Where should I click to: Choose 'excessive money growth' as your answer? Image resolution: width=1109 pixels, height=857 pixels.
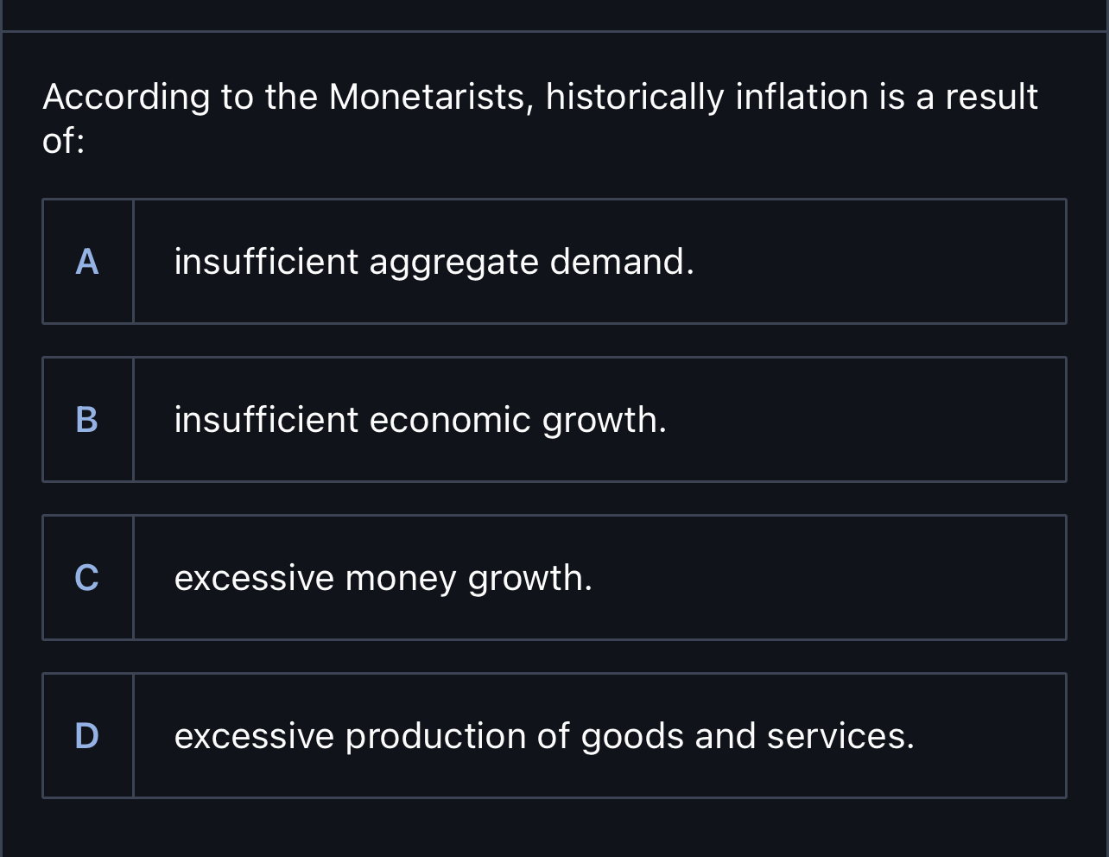coord(384,579)
